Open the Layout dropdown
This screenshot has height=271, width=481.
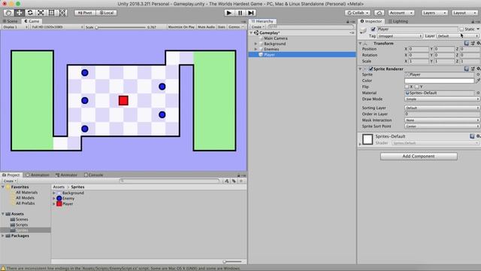coord(464,13)
